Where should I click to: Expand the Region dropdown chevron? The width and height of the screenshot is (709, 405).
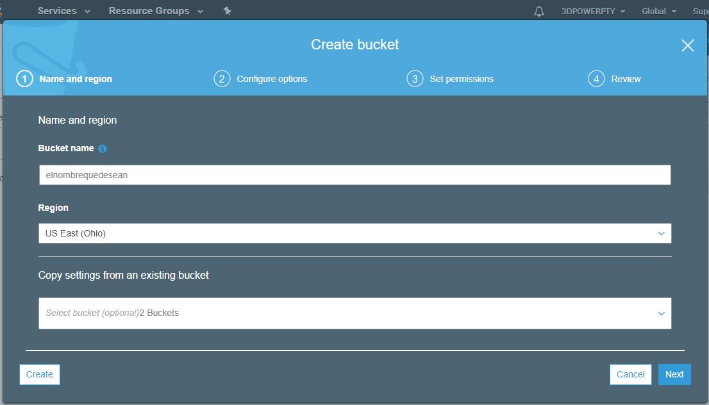tap(661, 234)
